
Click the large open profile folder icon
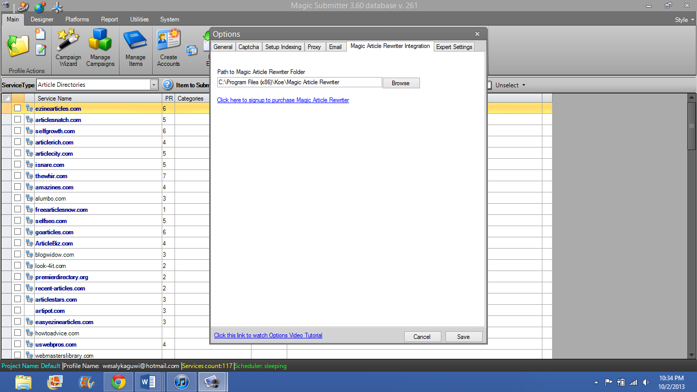tap(17, 45)
